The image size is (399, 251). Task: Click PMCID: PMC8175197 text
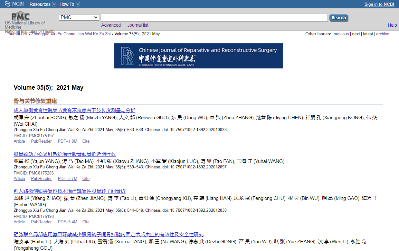pos(33,136)
